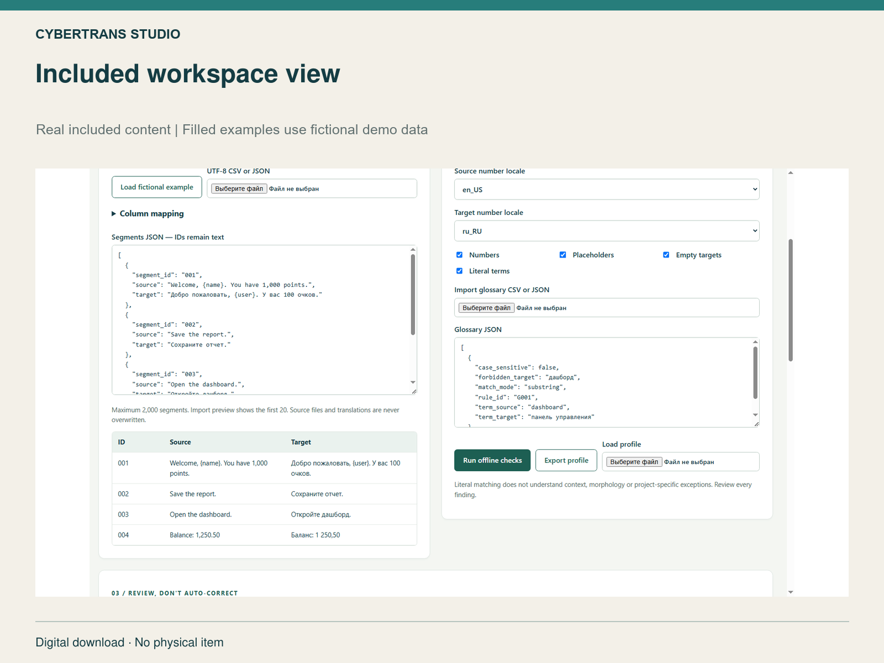Viewport: 884px width, 663px height.
Task: Select table cell 'Баланс: 1 250,50'
Action: click(x=315, y=535)
